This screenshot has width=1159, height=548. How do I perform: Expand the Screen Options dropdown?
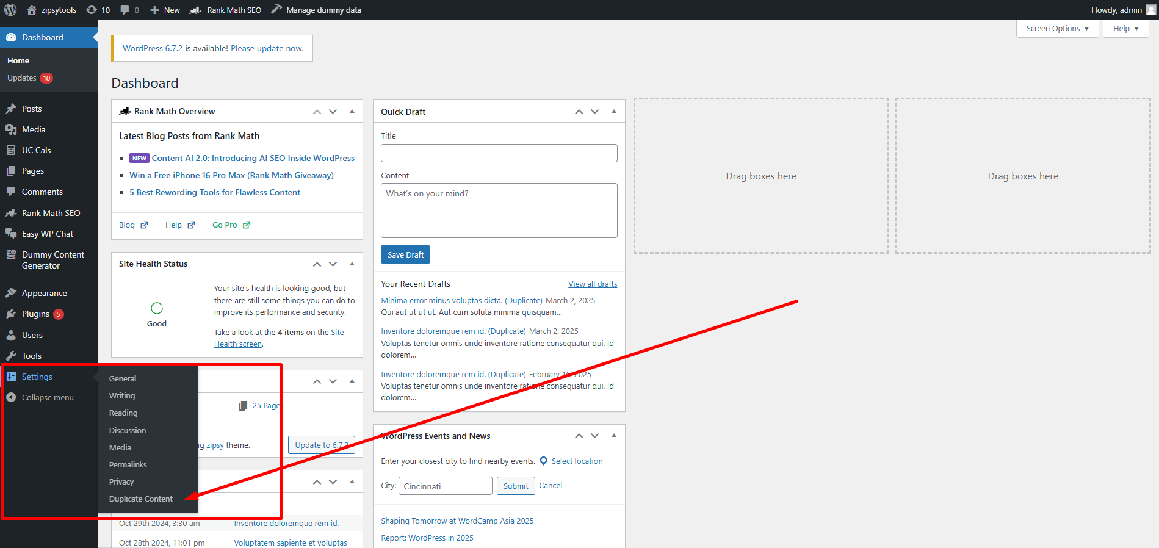pos(1058,29)
